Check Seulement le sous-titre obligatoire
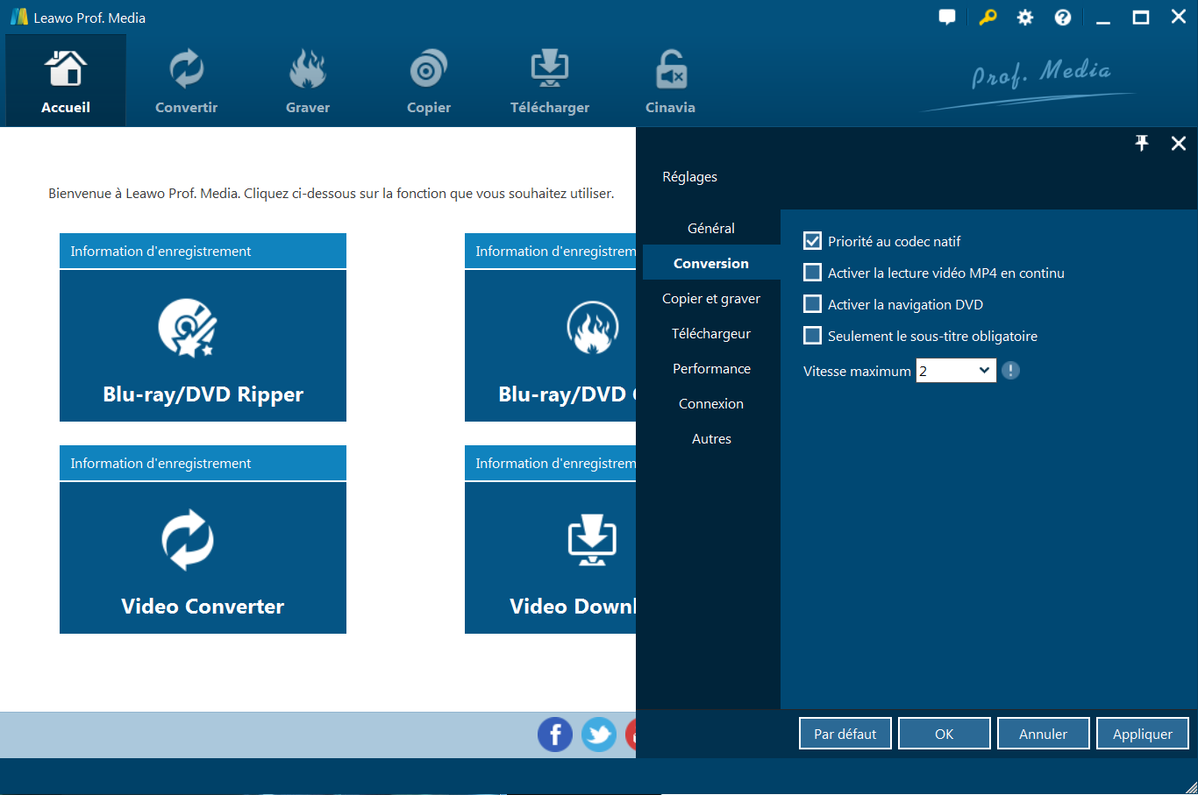The height and width of the screenshot is (795, 1198). click(x=813, y=336)
